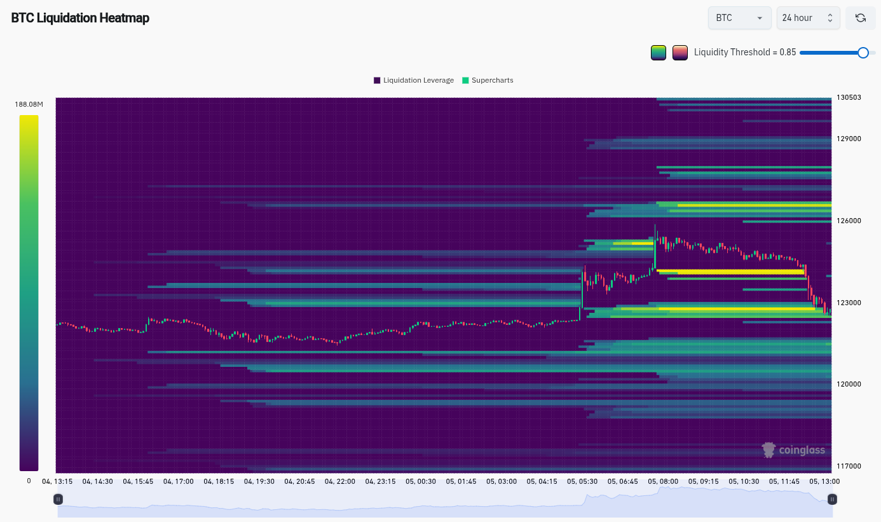The height and width of the screenshot is (522, 881).
Task: Click the up-down chevrons on 24 hour selector
Action: point(830,18)
